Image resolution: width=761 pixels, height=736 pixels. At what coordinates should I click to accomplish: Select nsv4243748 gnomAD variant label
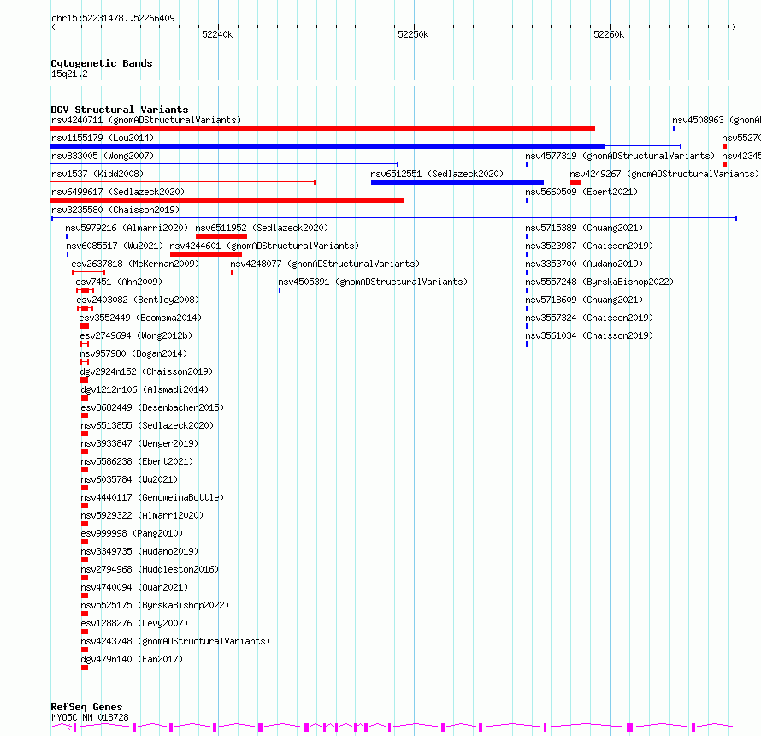[x=175, y=641]
